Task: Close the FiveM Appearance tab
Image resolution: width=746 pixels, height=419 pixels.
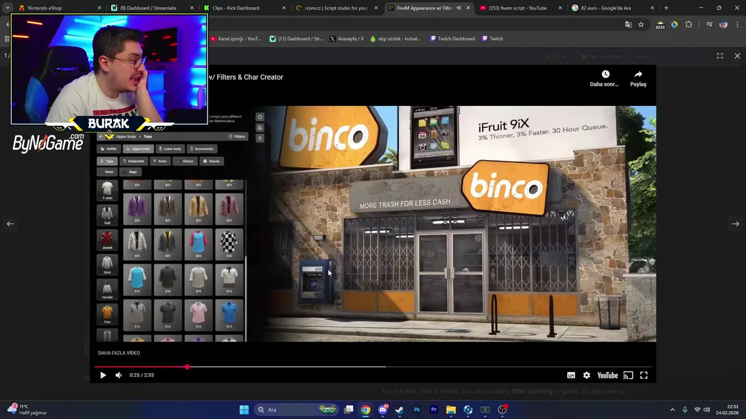Action: (x=468, y=8)
